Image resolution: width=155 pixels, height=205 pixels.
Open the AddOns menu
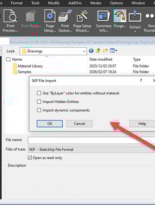(x=75, y=3)
